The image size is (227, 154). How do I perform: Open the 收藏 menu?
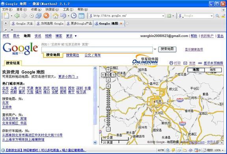coord(36,9)
